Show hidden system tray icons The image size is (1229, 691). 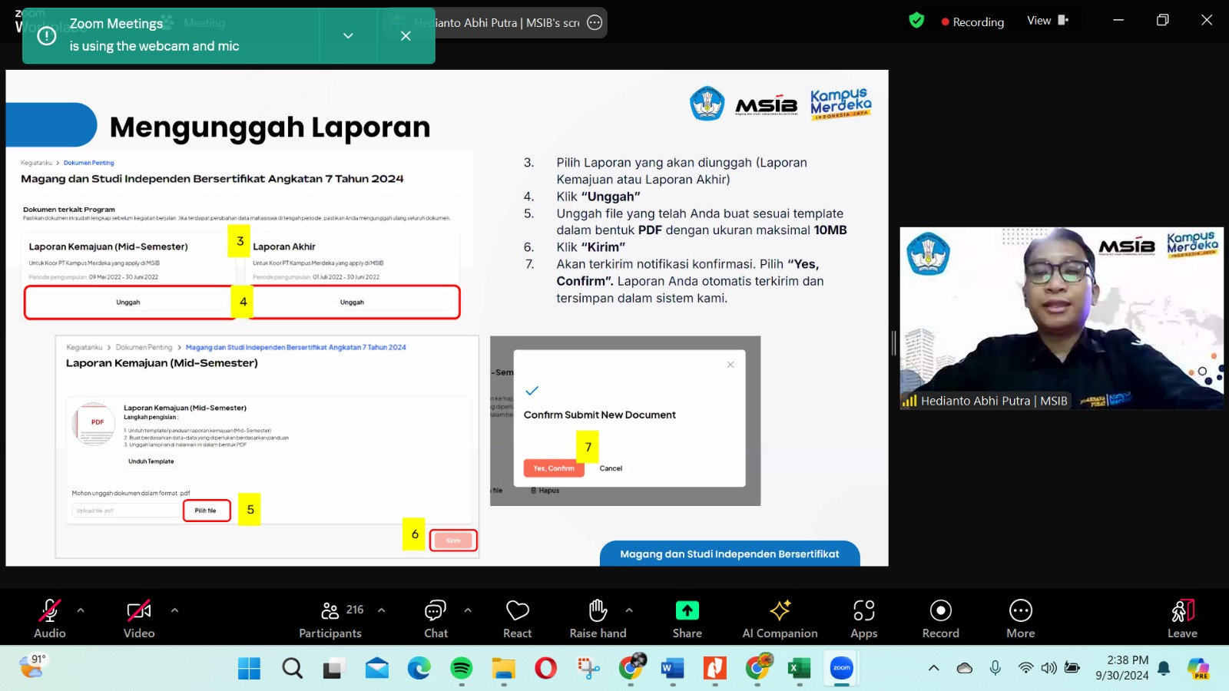pyautogui.click(x=934, y=668)
